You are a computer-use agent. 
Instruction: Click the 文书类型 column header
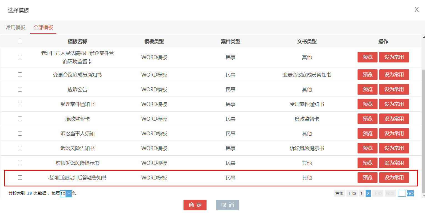(307, 41)
